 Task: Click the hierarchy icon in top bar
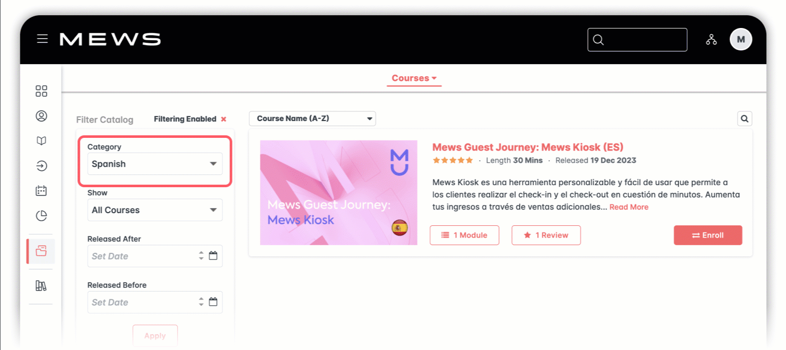pyautogui.click(x=711, y=40)
